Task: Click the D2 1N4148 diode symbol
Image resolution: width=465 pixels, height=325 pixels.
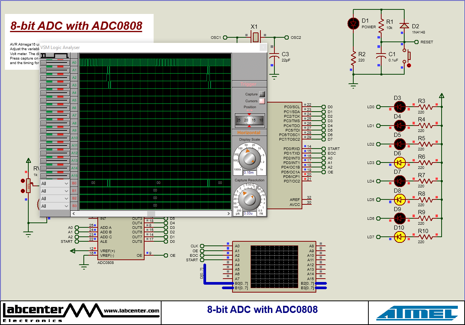Action: [405, 26]
